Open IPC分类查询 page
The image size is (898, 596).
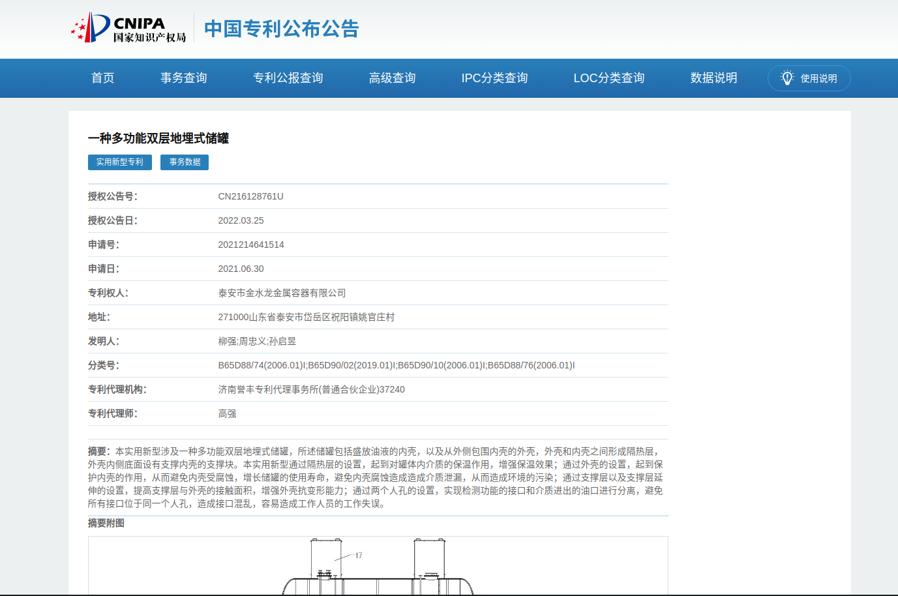pos(494,78)
